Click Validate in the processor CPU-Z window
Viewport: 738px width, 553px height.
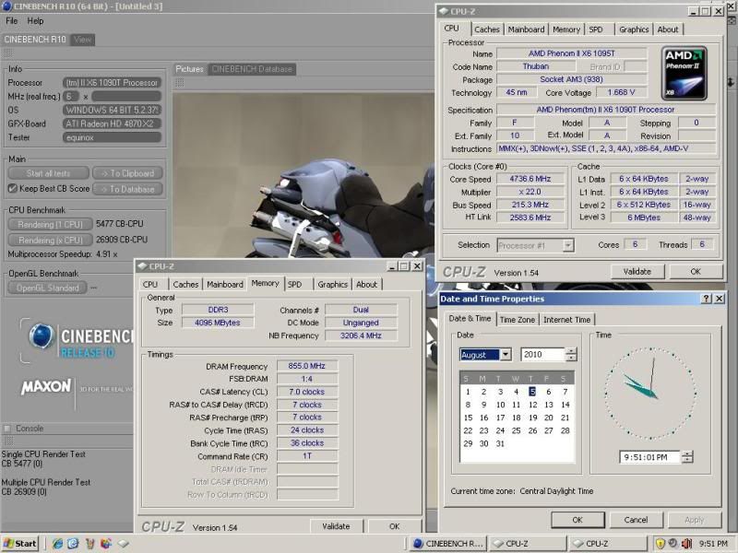tap(637, 272)
